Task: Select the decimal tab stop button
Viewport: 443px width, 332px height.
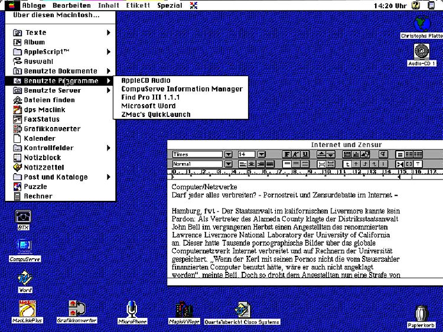Action: tap(374, 164)
